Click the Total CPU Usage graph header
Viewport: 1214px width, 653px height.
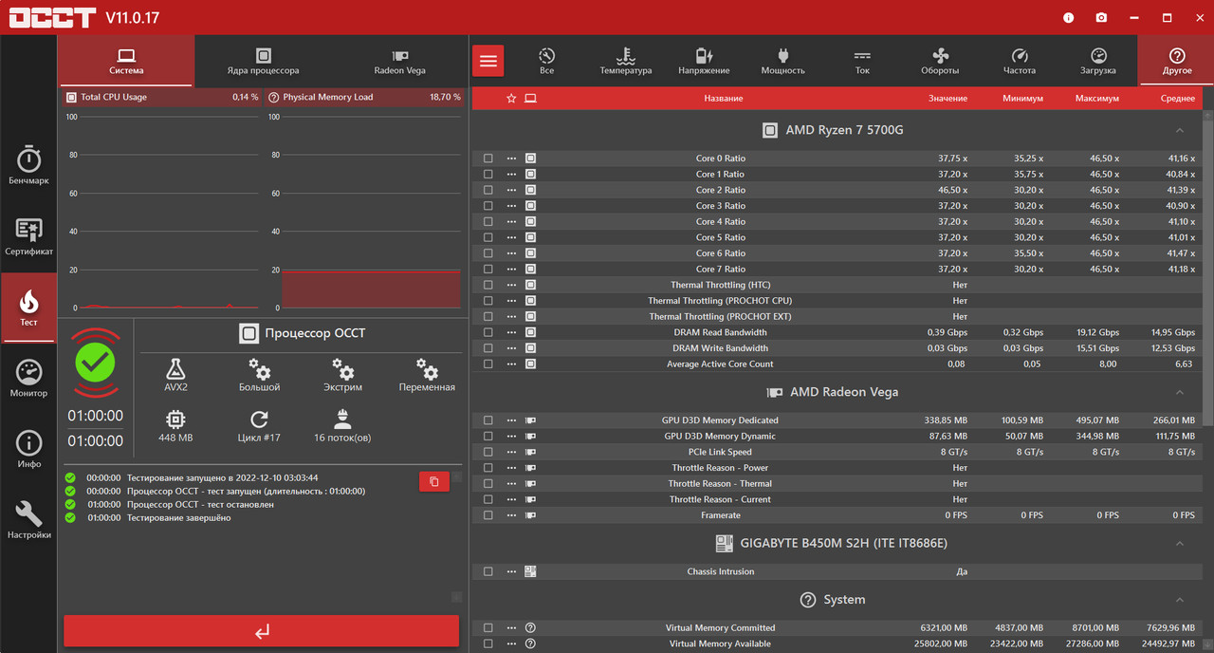[161, 97]
